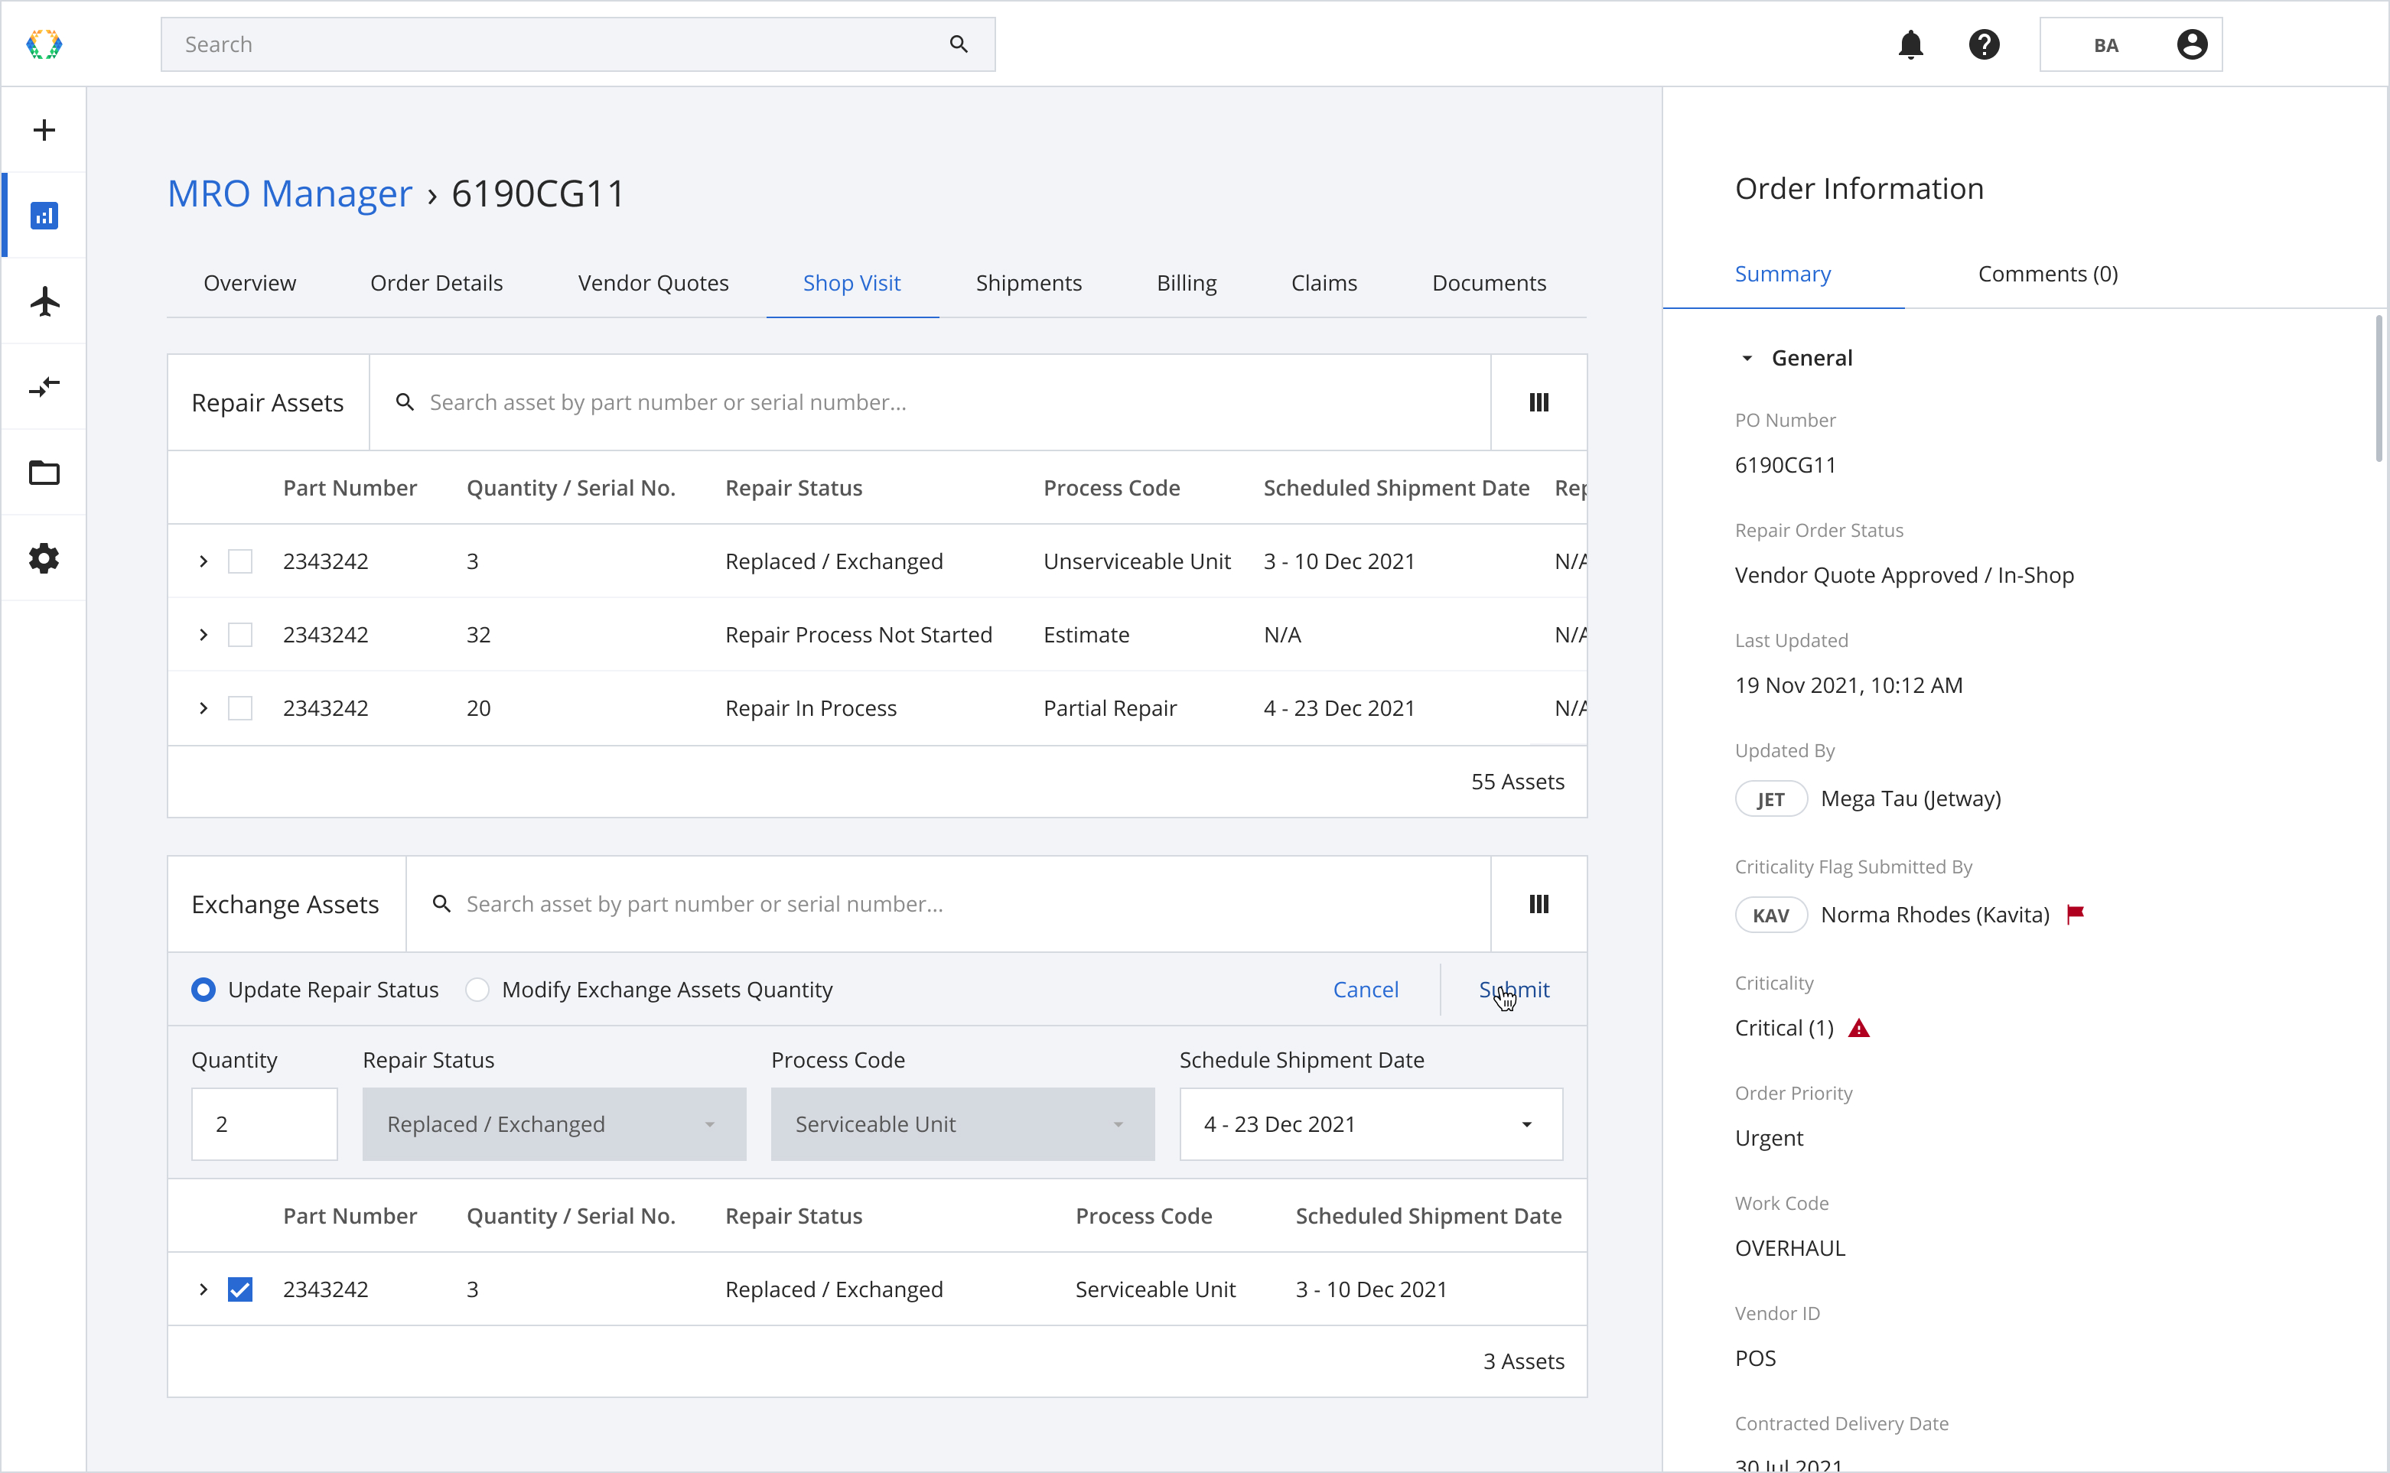Select the Shop Visit tab
Image resolution: width=2390 pixels, height=1473 pixels.
(x=851, y=284)
